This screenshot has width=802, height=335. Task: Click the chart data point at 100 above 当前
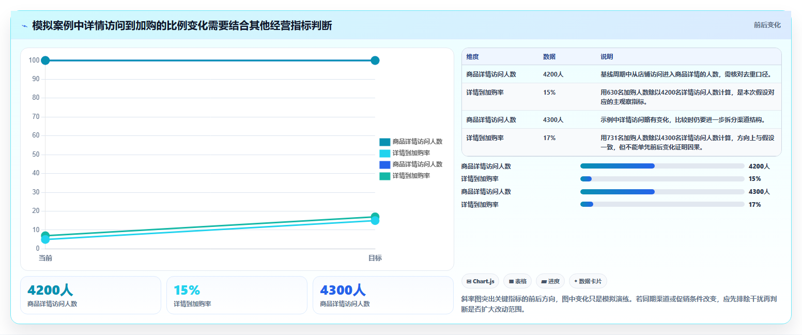(x=45, y=60)
